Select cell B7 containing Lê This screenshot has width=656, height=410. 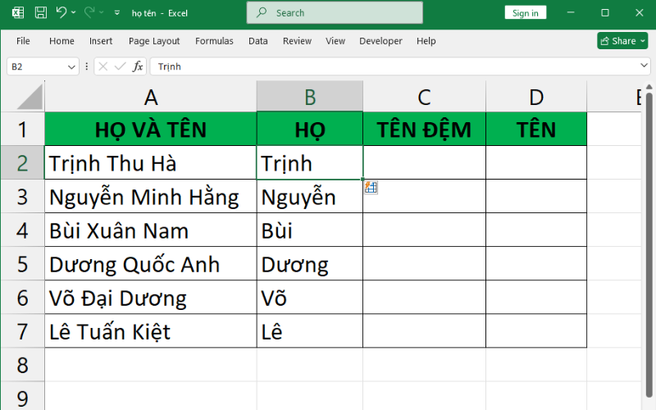pos(310,331)
